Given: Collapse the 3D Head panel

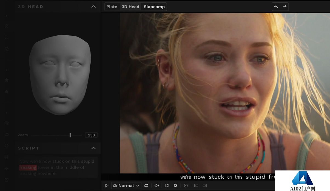Looking at the screenshot, I should [93, 7].
